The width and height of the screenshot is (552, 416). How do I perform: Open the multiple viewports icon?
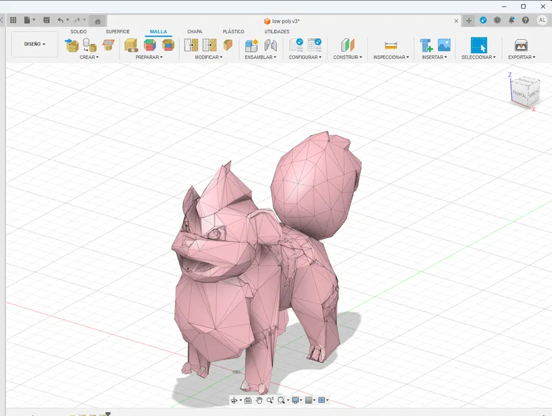[x=323, y=400]
